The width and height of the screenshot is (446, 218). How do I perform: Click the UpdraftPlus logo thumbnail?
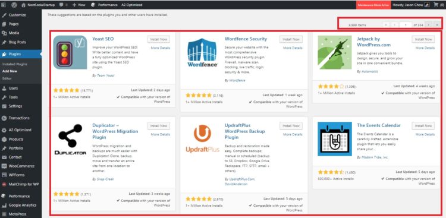(203, 139)
